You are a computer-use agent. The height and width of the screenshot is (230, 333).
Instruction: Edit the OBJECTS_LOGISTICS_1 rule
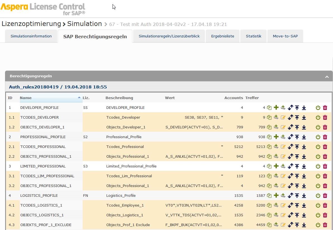283,215
